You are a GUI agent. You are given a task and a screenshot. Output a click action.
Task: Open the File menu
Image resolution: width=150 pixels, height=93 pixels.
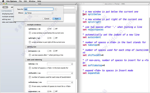click(20, 1)
